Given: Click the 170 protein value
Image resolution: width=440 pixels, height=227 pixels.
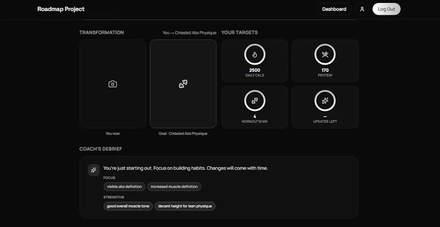Looking at the screenshot, I should point(325,70).
